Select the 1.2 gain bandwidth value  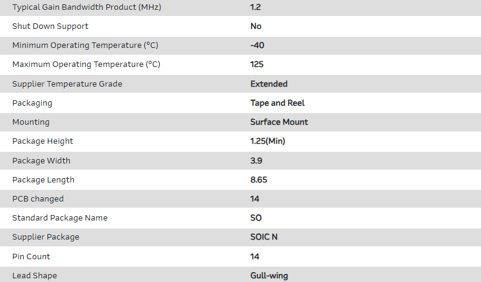[255, 7]
